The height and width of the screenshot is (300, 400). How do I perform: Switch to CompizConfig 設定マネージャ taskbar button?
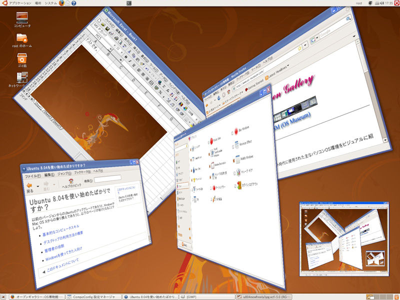pyautogui.click(x=93, y=297)
